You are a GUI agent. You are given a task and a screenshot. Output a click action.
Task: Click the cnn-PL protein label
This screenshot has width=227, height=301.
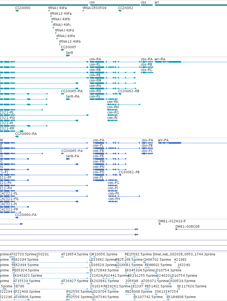(98, 146)
